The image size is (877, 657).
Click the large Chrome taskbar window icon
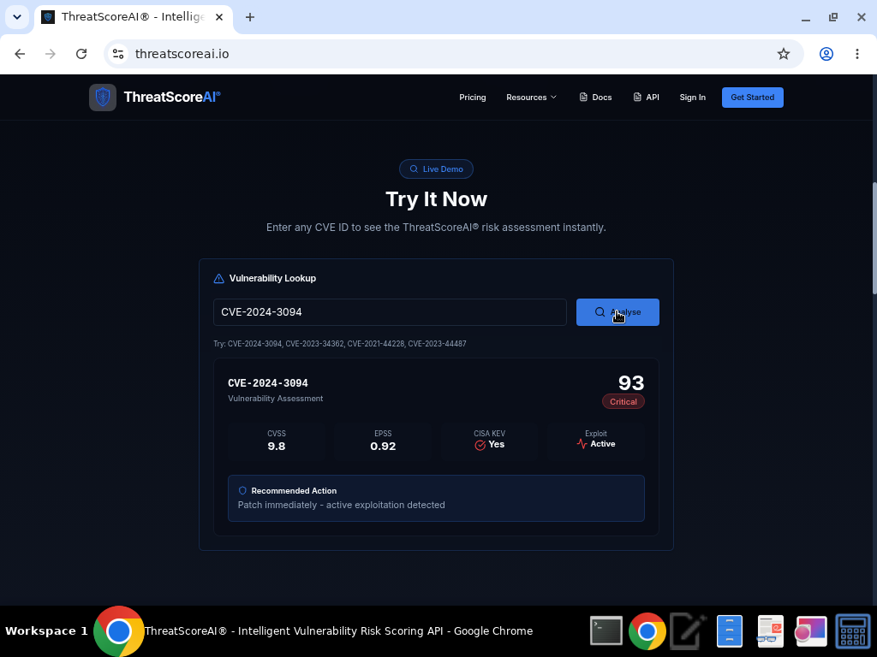118,631
